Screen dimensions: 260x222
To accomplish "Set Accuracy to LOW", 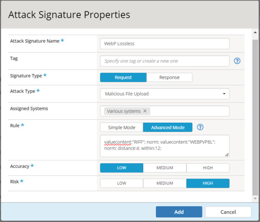I will point(122,168).
